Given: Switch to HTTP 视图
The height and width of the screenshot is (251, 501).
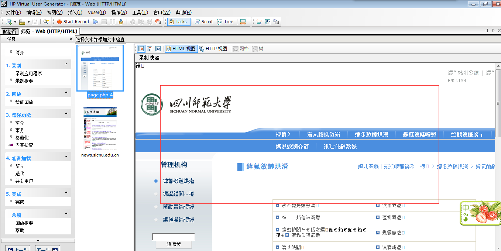Looking at the screenshot, I should click(x=213, y=48).
